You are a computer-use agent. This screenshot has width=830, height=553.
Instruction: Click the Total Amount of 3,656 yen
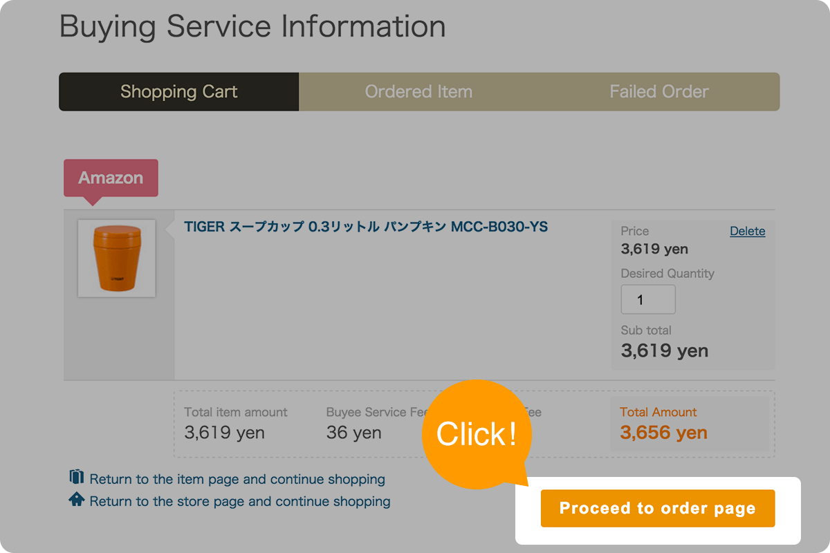(663, 433)
